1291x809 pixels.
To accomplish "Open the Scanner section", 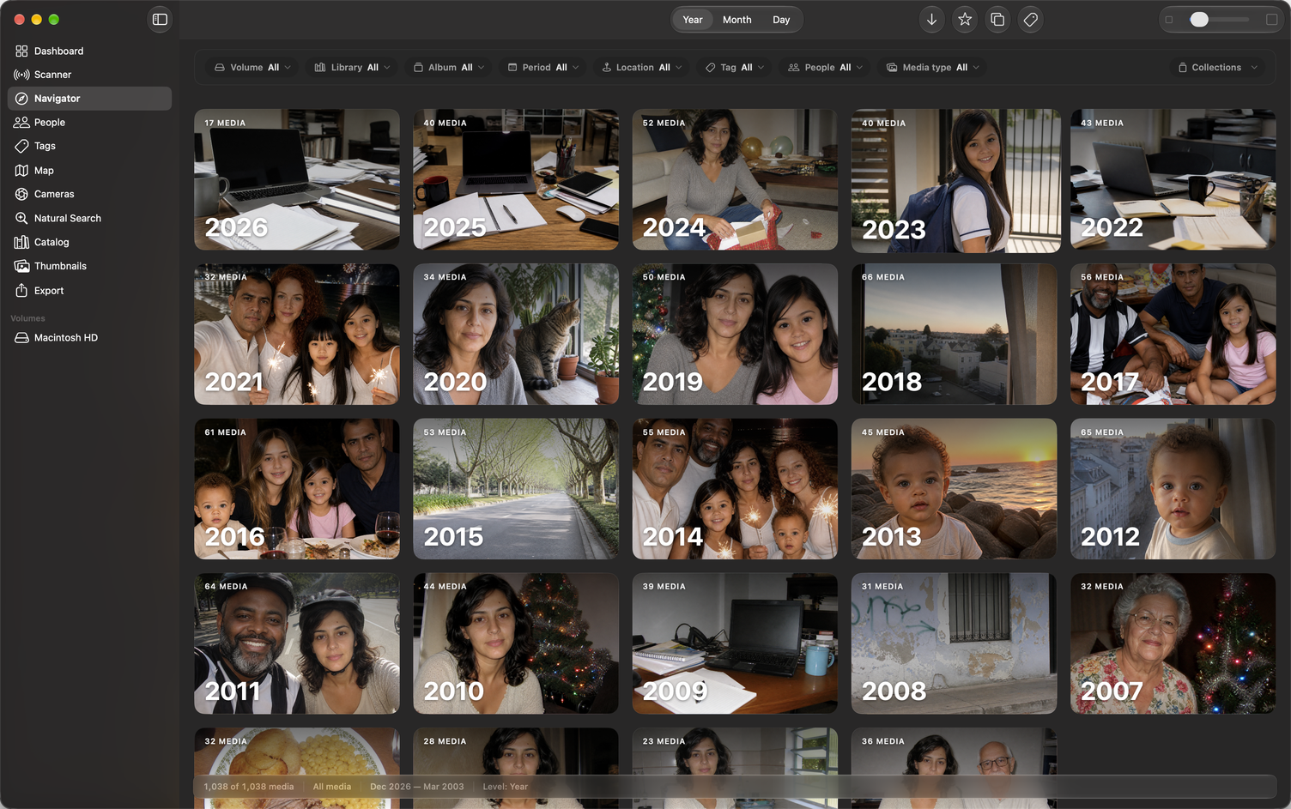I will [89, 75].
